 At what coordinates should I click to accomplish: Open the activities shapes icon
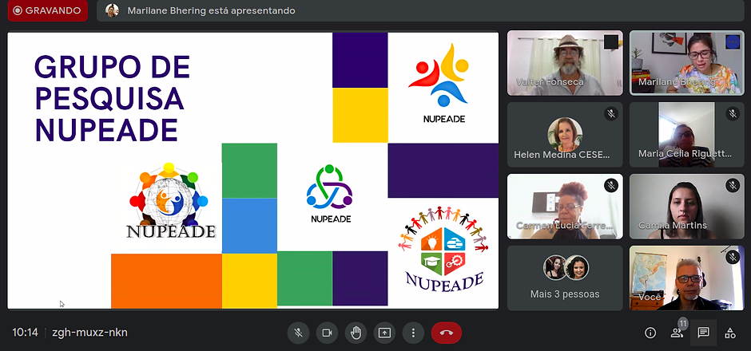(730, 333)
